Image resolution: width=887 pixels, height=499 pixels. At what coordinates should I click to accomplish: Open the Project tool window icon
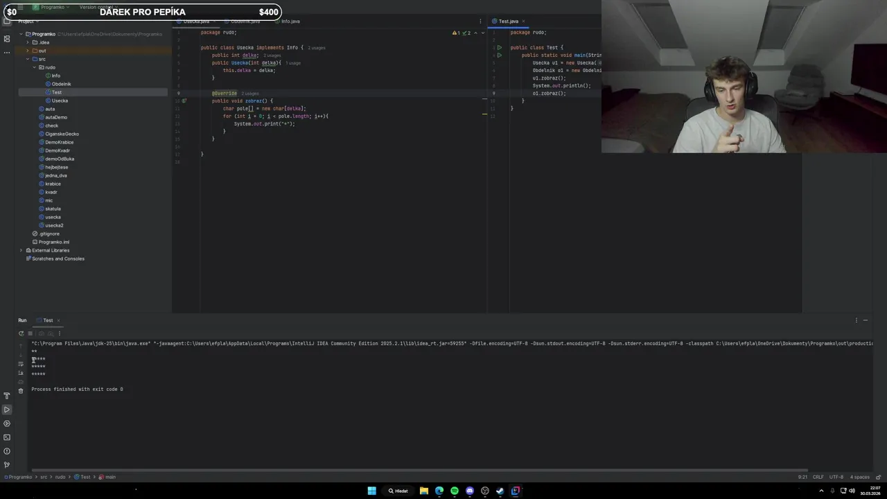(x=7, y=21)
